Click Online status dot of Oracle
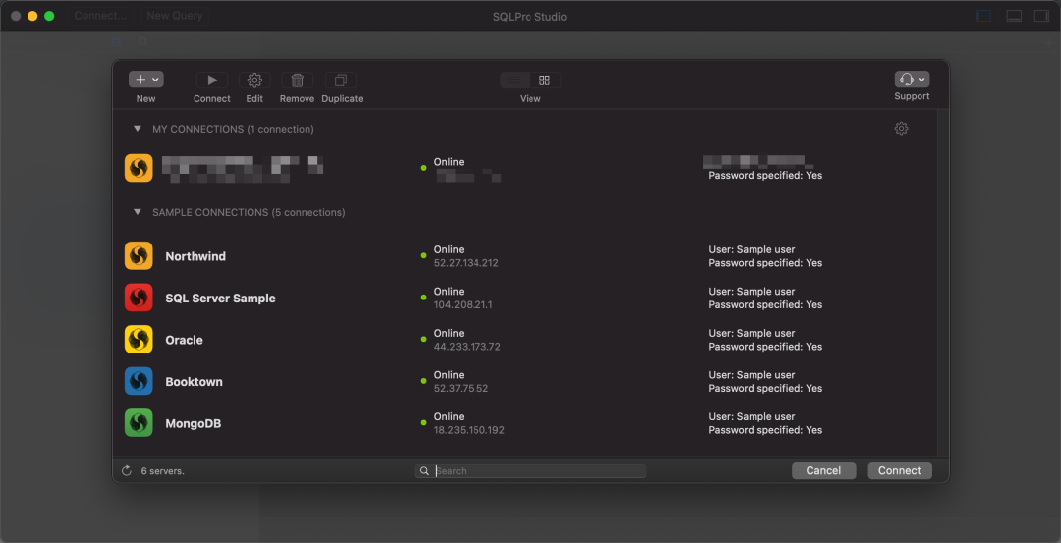The image size is (1061, 543). (423, 340)
